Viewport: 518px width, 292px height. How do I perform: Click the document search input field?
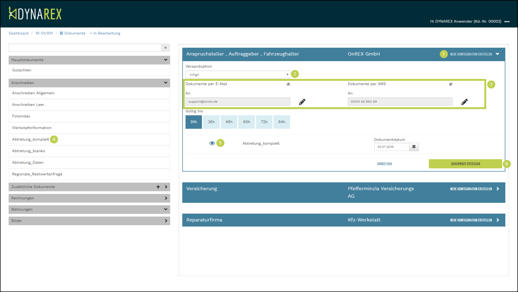click(85, 48)
